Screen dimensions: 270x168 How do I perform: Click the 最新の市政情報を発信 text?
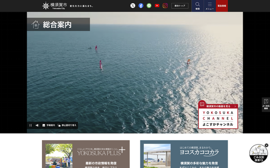click(x=101, y=163)
